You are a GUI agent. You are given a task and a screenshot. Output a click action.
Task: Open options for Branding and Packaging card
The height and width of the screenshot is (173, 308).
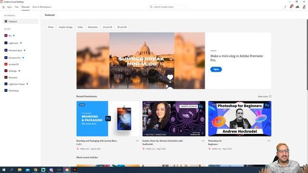point(137,141)
